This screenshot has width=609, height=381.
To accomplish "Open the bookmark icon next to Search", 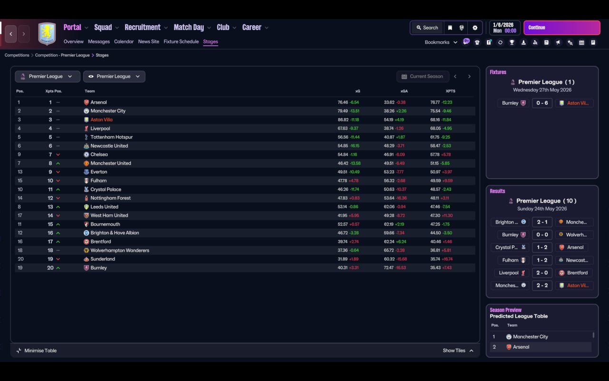I will (450, 28).
